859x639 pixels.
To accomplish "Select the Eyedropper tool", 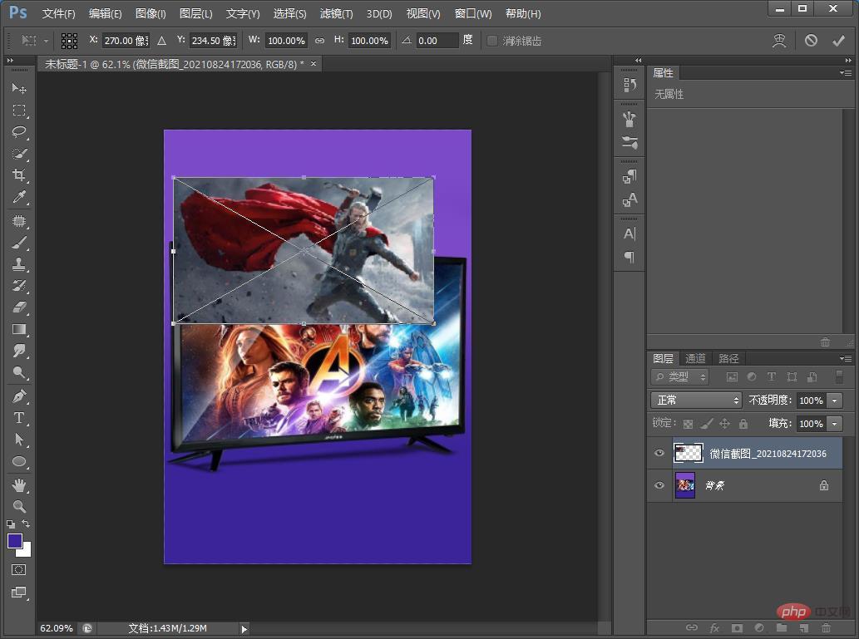I will point(18,197).
